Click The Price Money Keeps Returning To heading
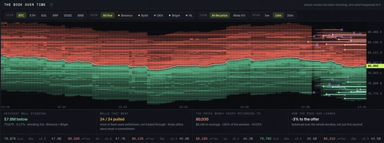The height and width of the screenshot is (143, 384). (228, 113)
